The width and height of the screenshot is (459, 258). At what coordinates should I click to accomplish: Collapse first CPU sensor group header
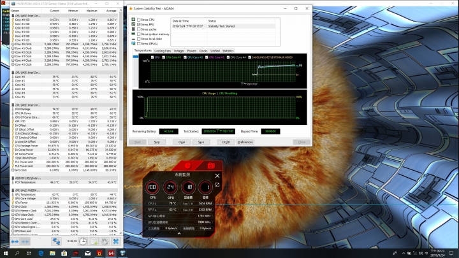click(64, 15)
